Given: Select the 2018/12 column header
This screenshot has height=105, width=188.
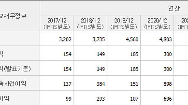Looking at the screenshot, I should (x=90, y=23).
